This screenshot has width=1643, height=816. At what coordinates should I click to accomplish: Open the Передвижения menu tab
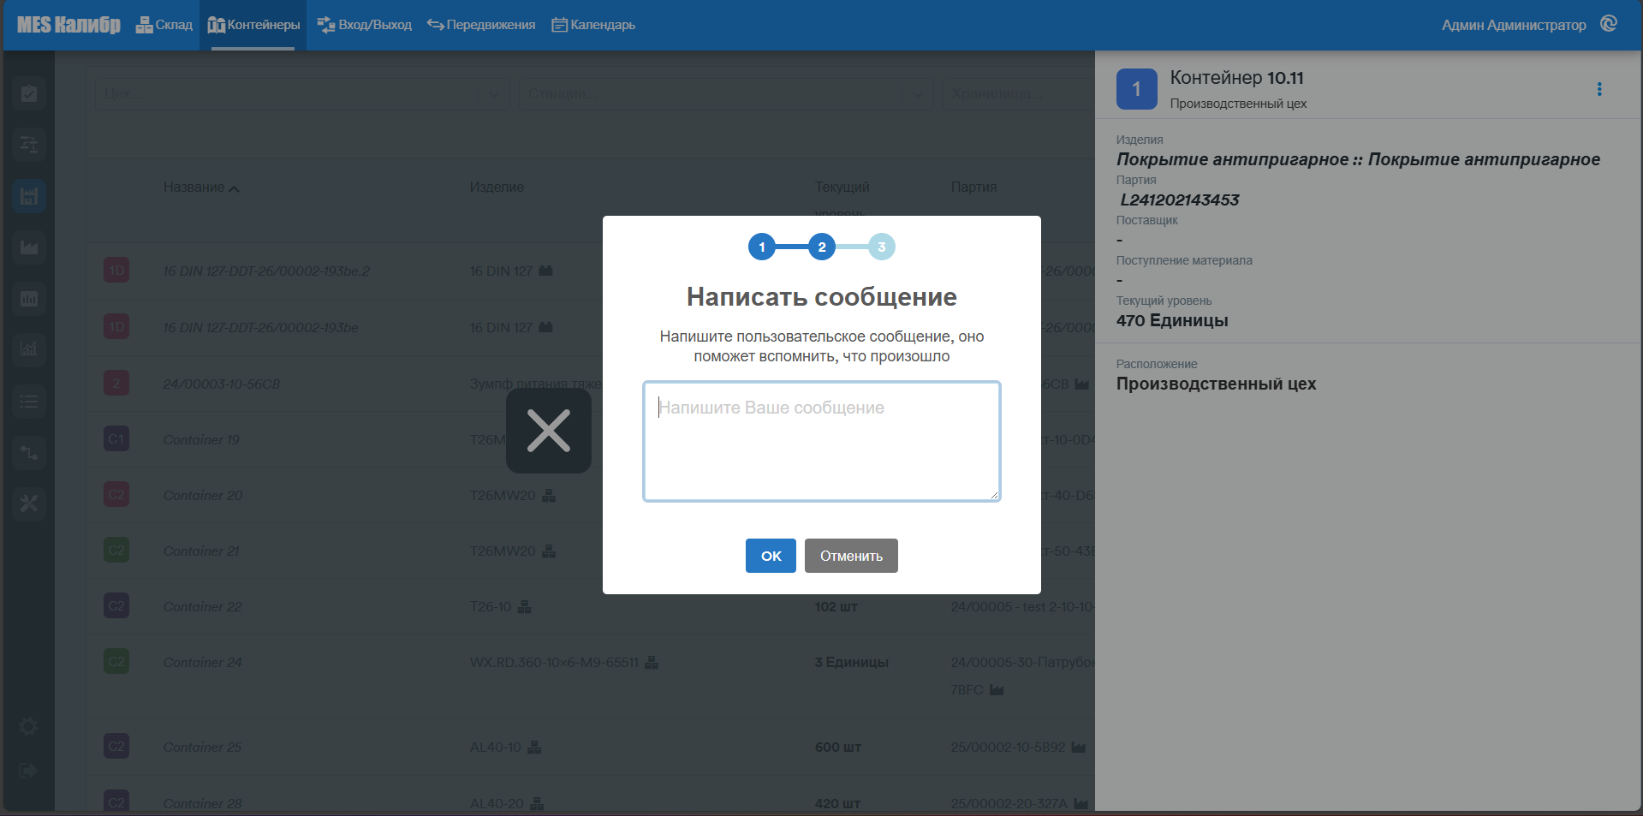click(481, 25)
